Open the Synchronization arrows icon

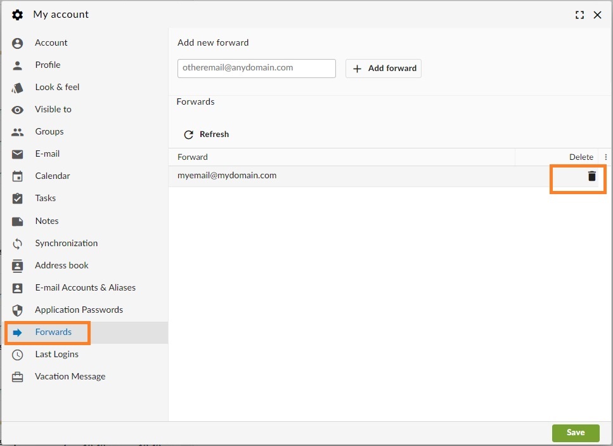pos(17,244)
